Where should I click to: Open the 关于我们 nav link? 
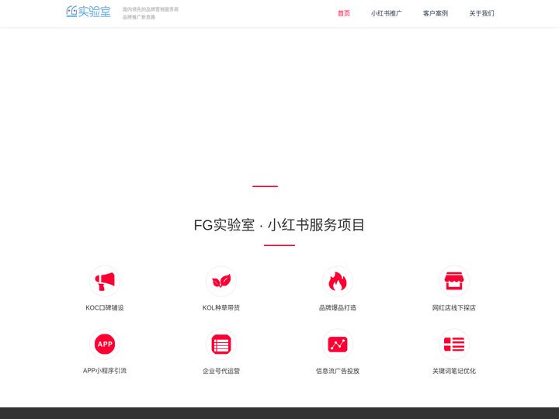coord(481,13)
